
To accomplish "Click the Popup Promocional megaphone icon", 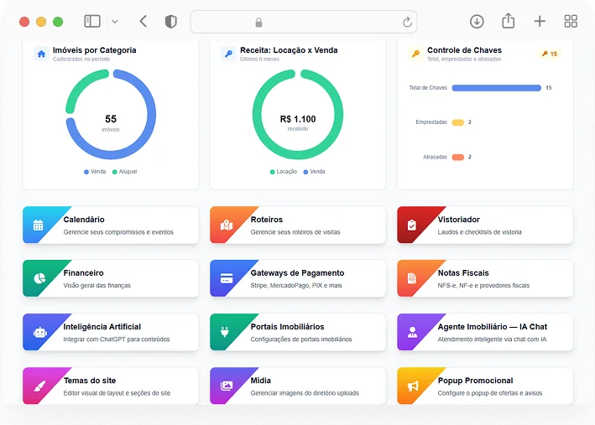I will 413,386.
